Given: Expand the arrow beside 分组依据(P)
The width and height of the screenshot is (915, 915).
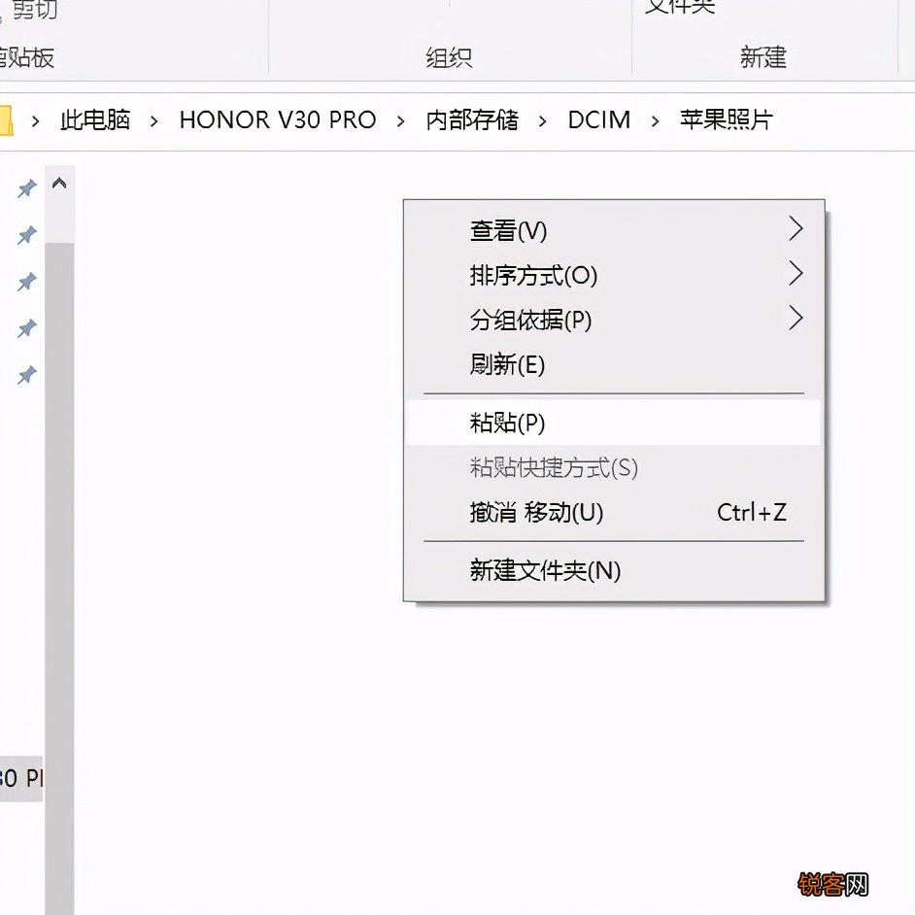Looking at the screenshot, I should click(796, 318).
